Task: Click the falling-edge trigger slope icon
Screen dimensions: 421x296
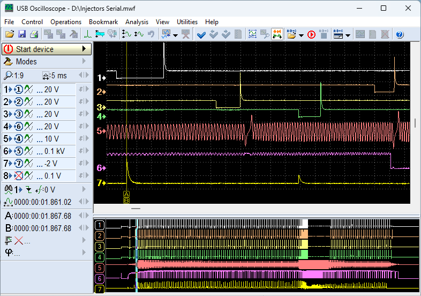Action: point(29,190)
